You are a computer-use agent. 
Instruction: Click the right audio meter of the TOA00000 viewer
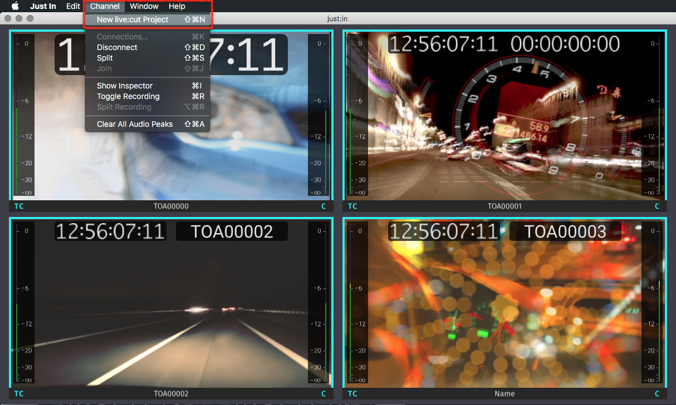point(319,115)
